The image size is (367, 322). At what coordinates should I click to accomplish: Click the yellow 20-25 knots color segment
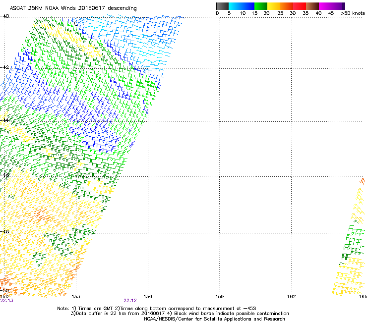point(274,6)
